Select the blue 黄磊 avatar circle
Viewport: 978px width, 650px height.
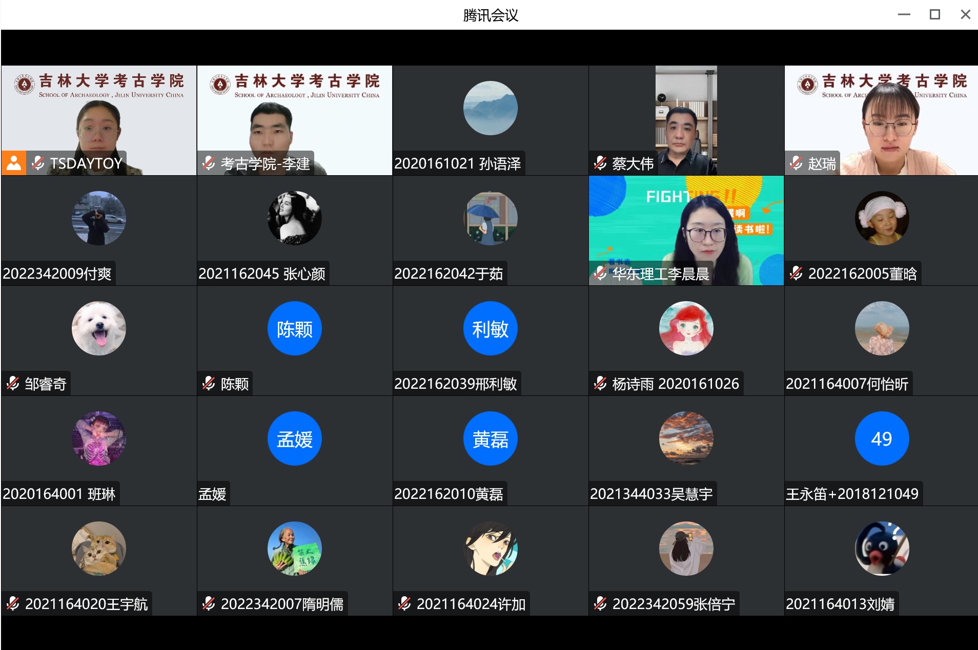[490, 438]
